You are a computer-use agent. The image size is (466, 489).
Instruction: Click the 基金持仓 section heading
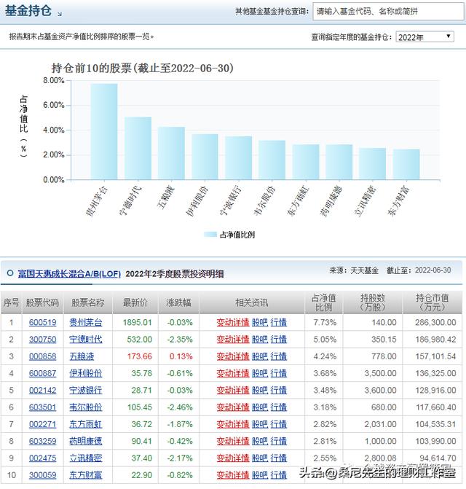pos(28,11)
